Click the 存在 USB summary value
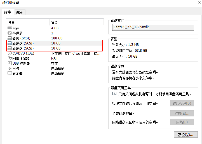Image resolution: width=202 pixels, height=144 pixels. 54,63
